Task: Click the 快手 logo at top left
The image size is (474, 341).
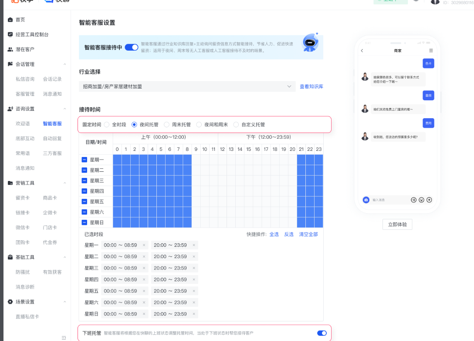Action: pos(19,2)
